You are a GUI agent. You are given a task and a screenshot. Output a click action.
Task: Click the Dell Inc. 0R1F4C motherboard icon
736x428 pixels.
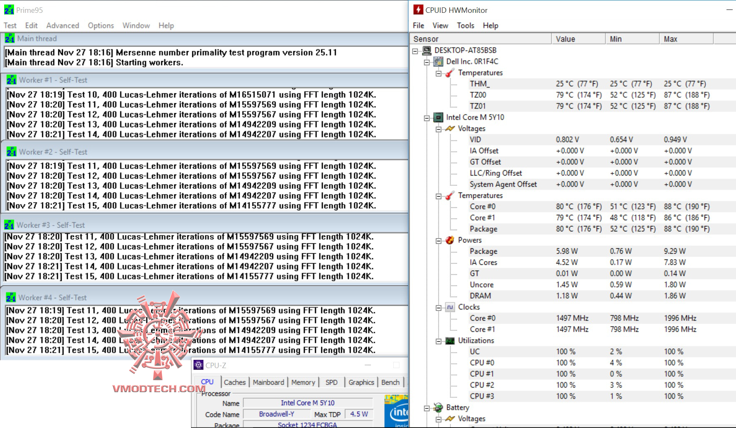coord(438,62)
